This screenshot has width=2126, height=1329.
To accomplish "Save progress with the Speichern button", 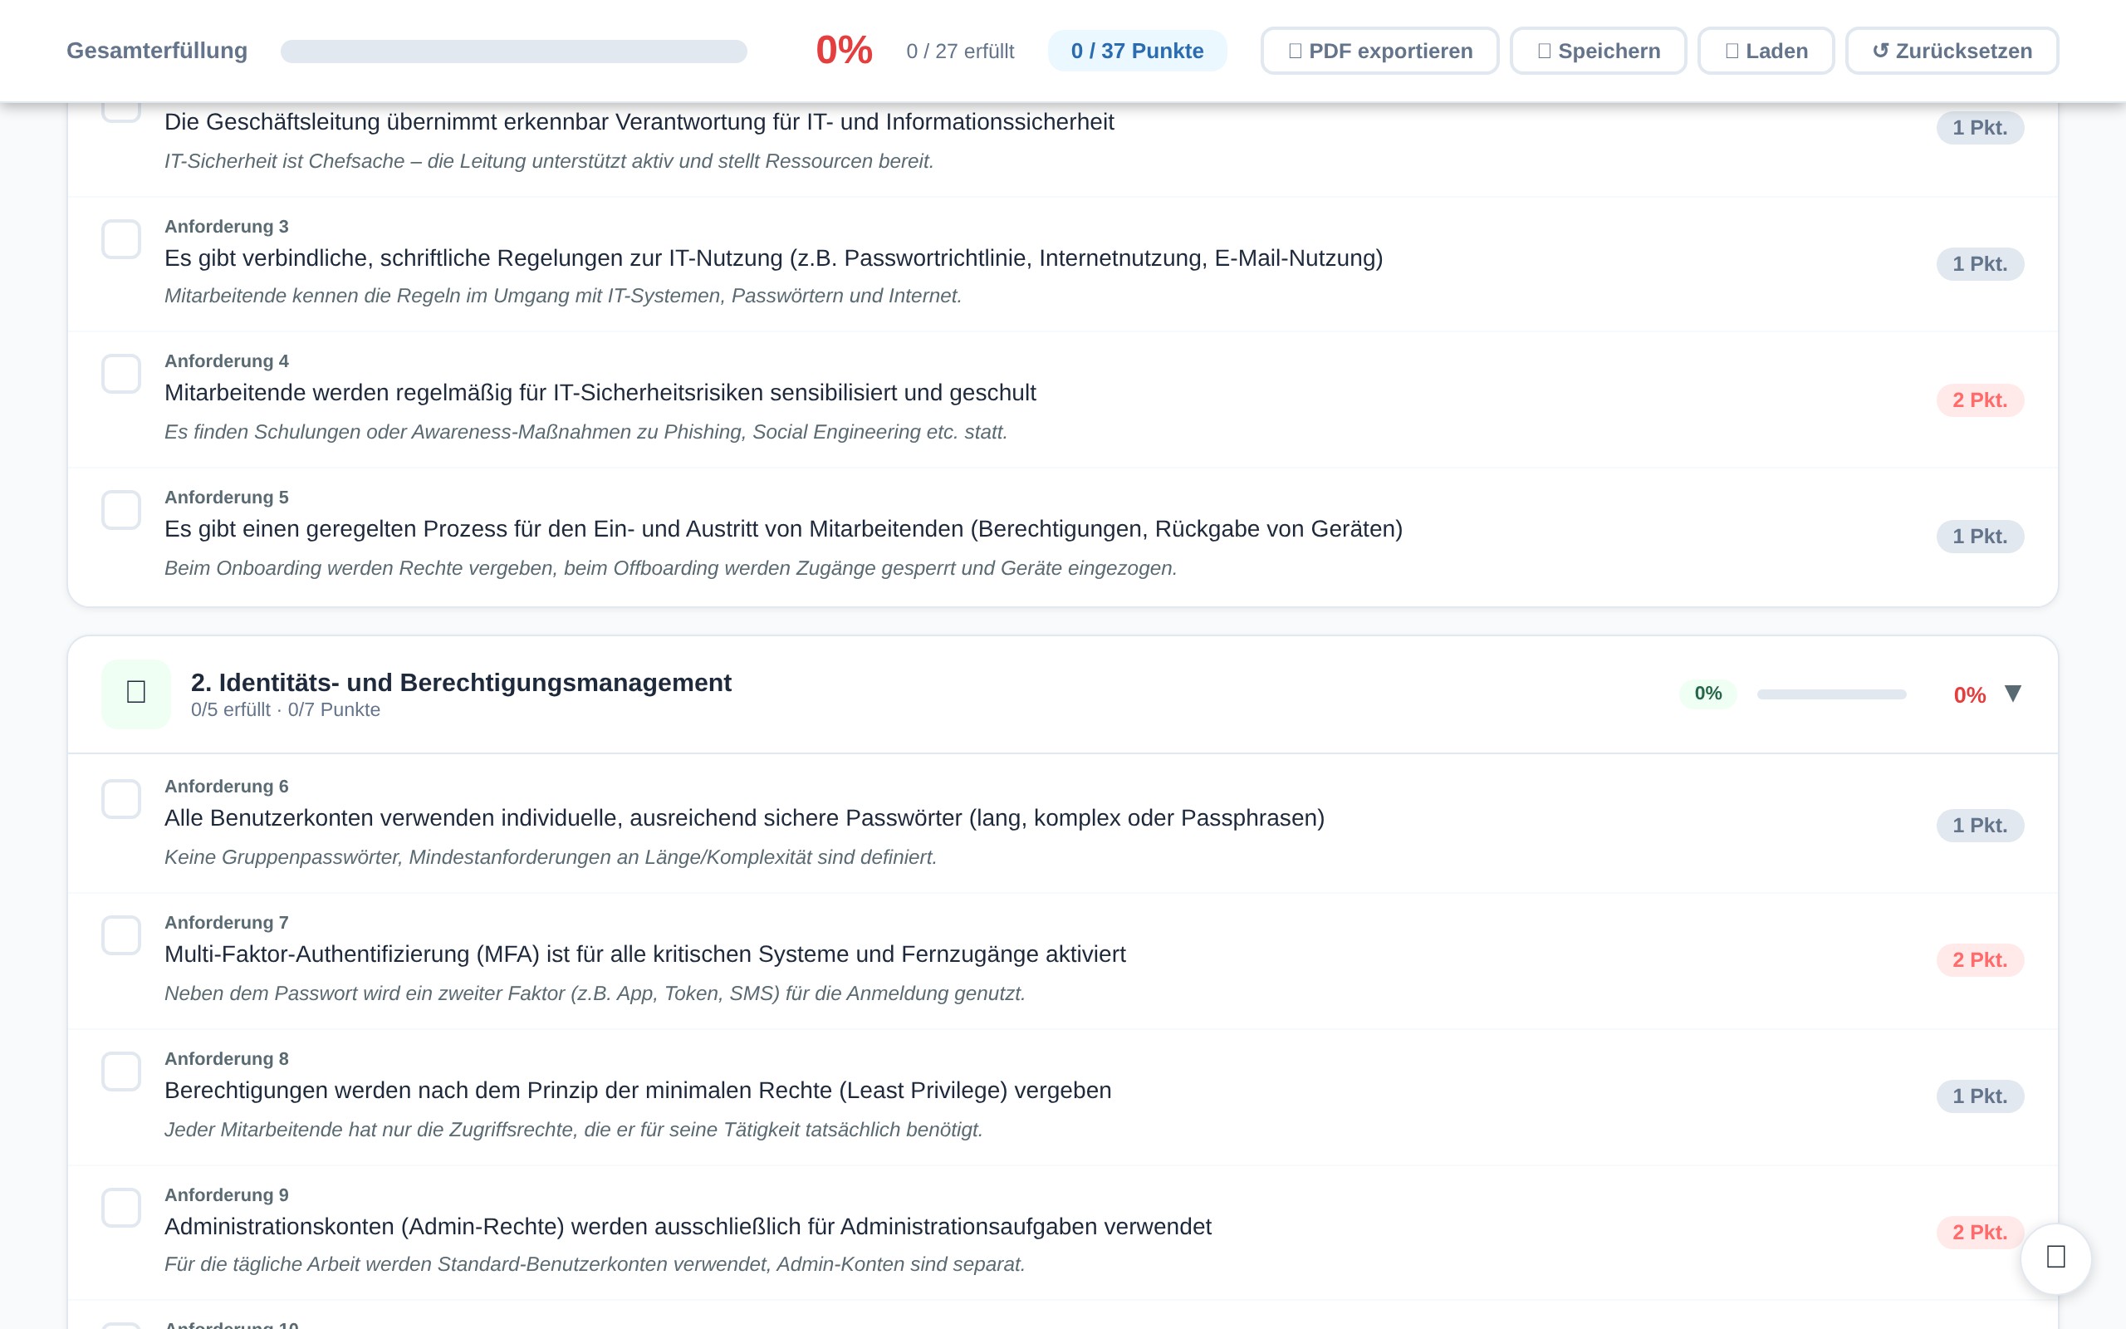I will (1598, 51).
